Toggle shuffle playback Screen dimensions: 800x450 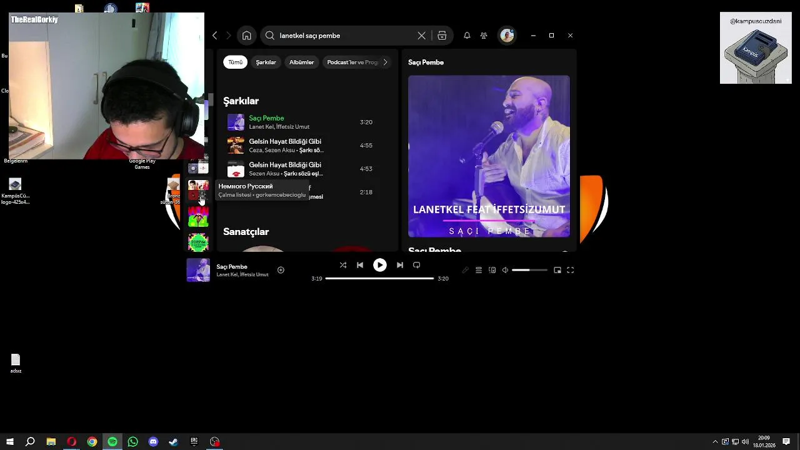(343, 265)
